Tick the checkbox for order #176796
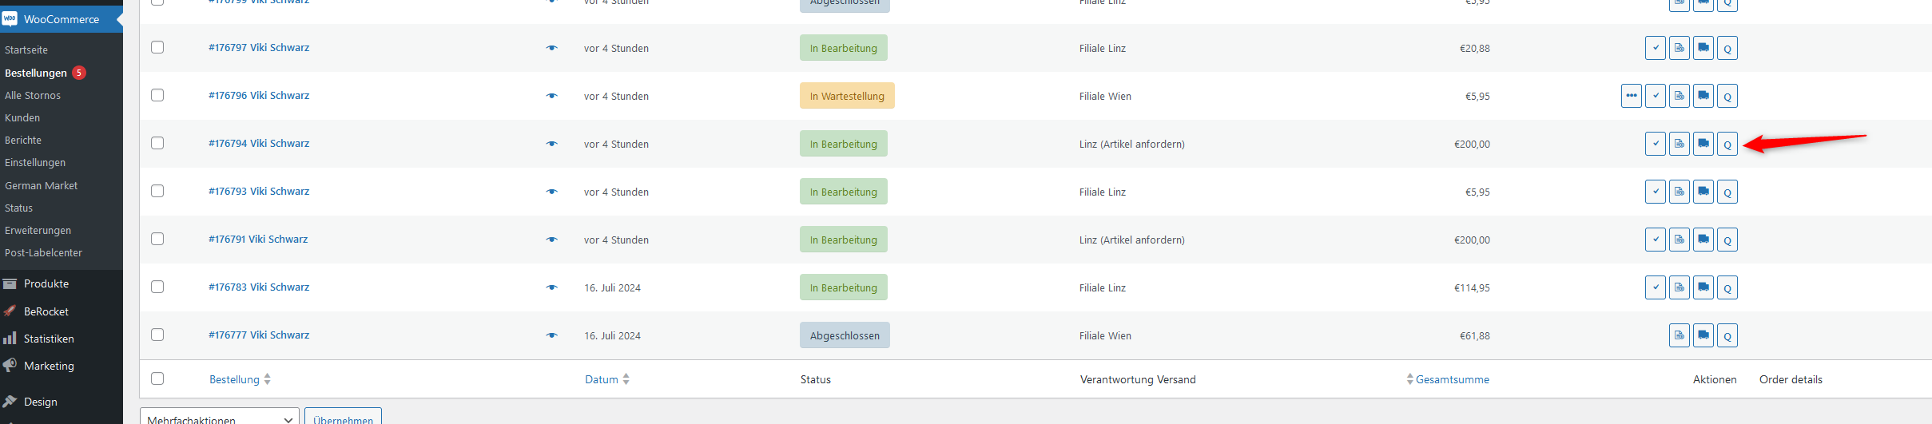The image size is (1932, 424). 157,95
